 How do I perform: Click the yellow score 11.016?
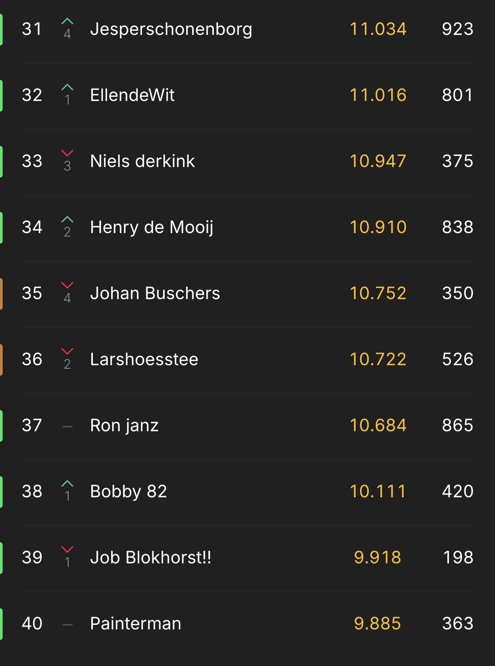[378, 95]
